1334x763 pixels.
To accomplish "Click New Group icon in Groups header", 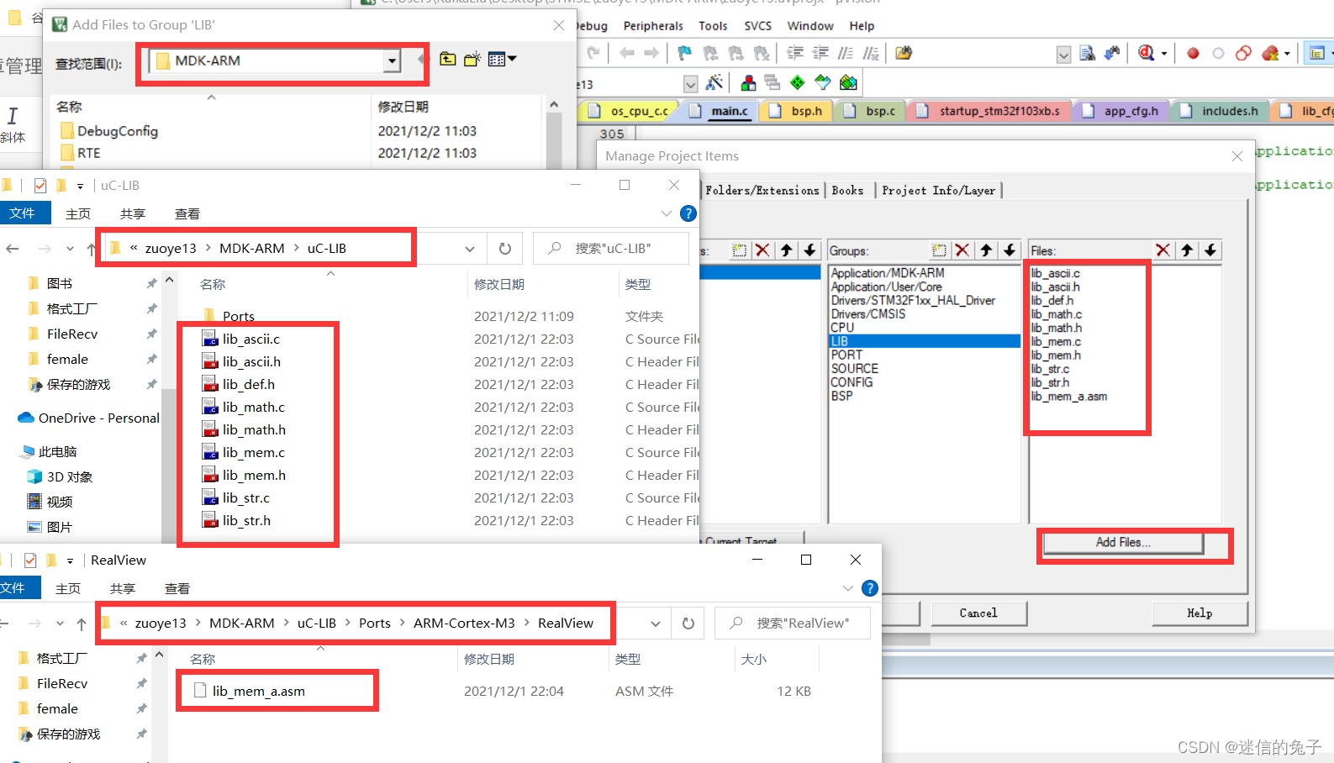I will coord(939,250).
